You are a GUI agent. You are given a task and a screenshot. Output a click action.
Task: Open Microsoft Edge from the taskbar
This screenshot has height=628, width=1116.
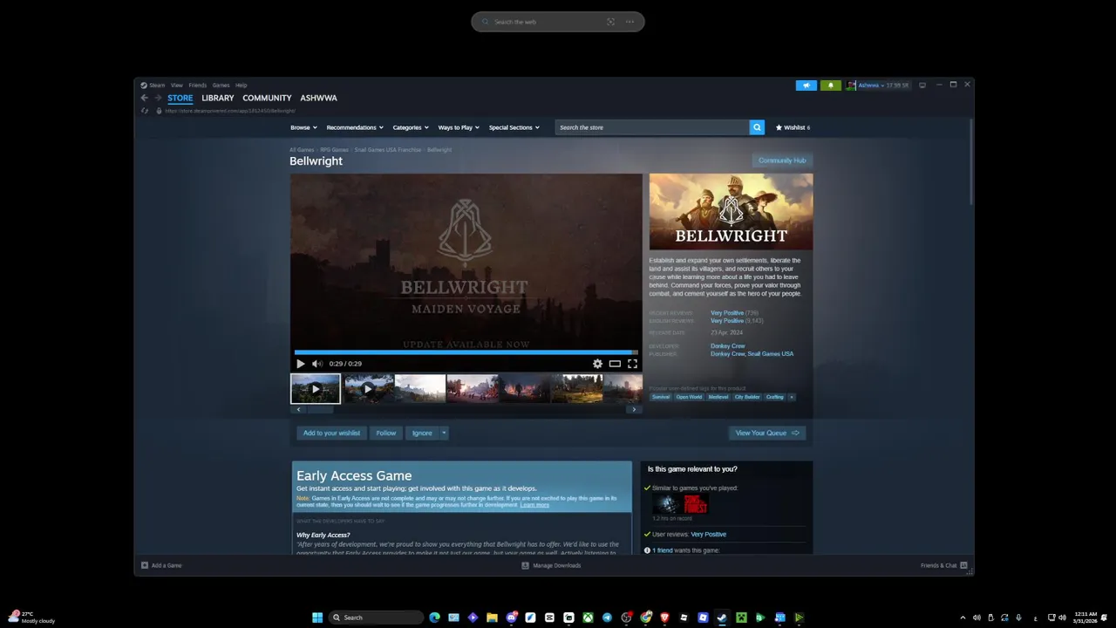coord(434,618)
